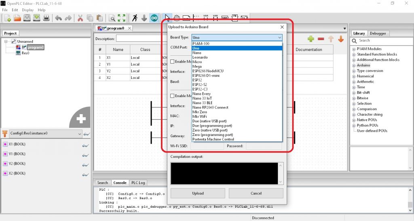
Task: Select program0 in the project tree
Action: click(36, 47)
